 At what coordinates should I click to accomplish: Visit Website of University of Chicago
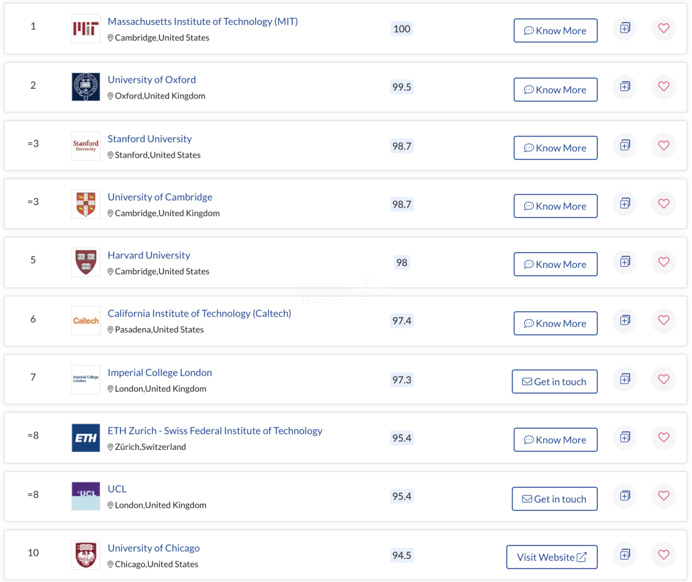coord(552,557)
